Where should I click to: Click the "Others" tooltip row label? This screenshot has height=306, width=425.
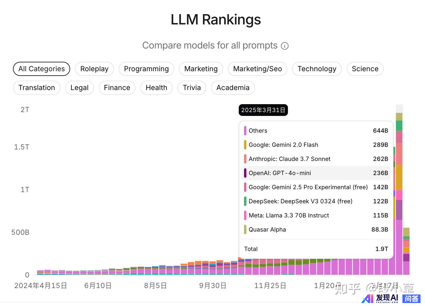coord(258,131)
